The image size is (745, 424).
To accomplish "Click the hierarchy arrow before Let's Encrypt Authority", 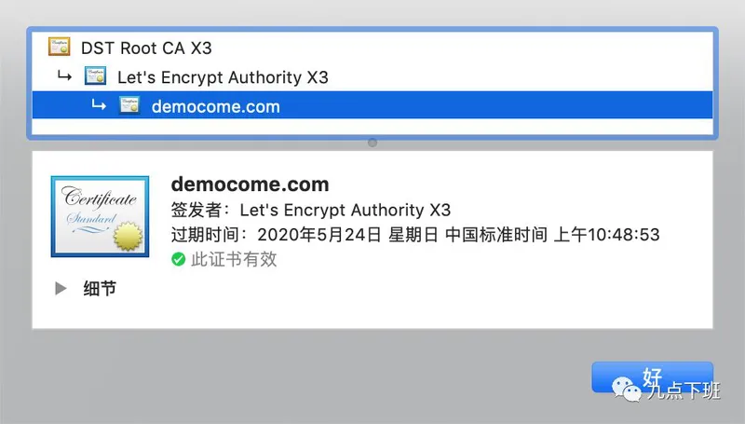I will (64, 75).
